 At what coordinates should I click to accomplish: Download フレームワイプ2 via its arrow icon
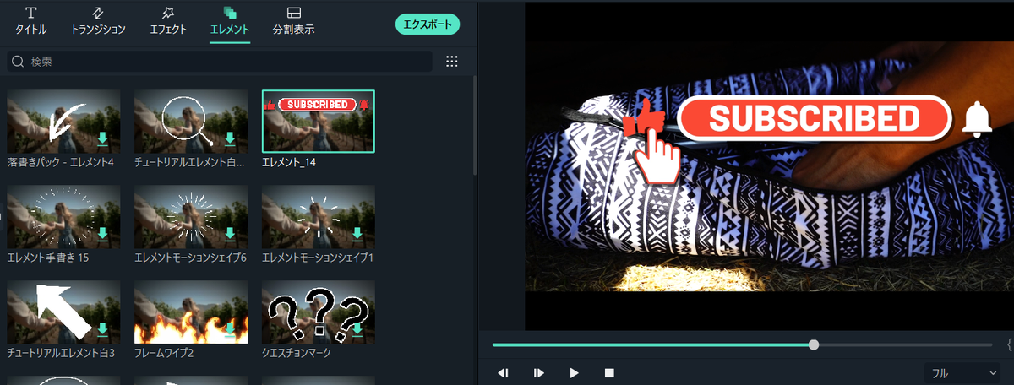[231, 329]
